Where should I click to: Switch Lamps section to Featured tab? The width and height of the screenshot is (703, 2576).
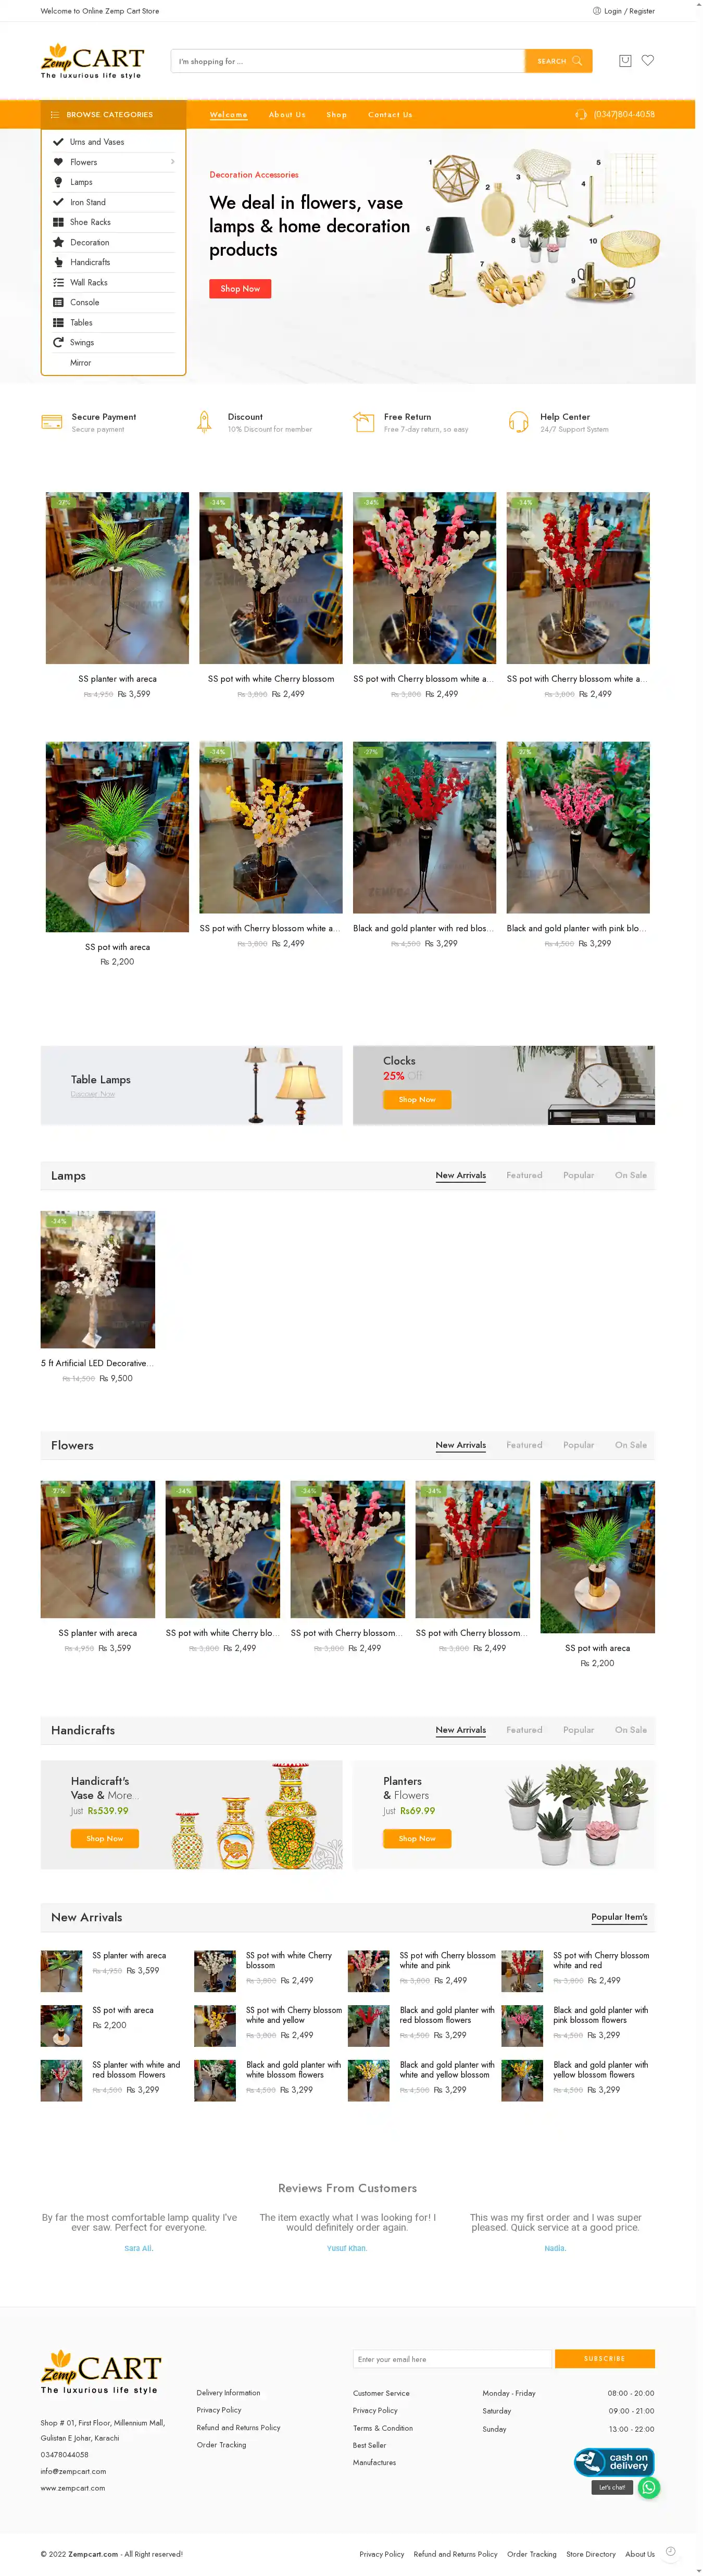coord(524,1175)
